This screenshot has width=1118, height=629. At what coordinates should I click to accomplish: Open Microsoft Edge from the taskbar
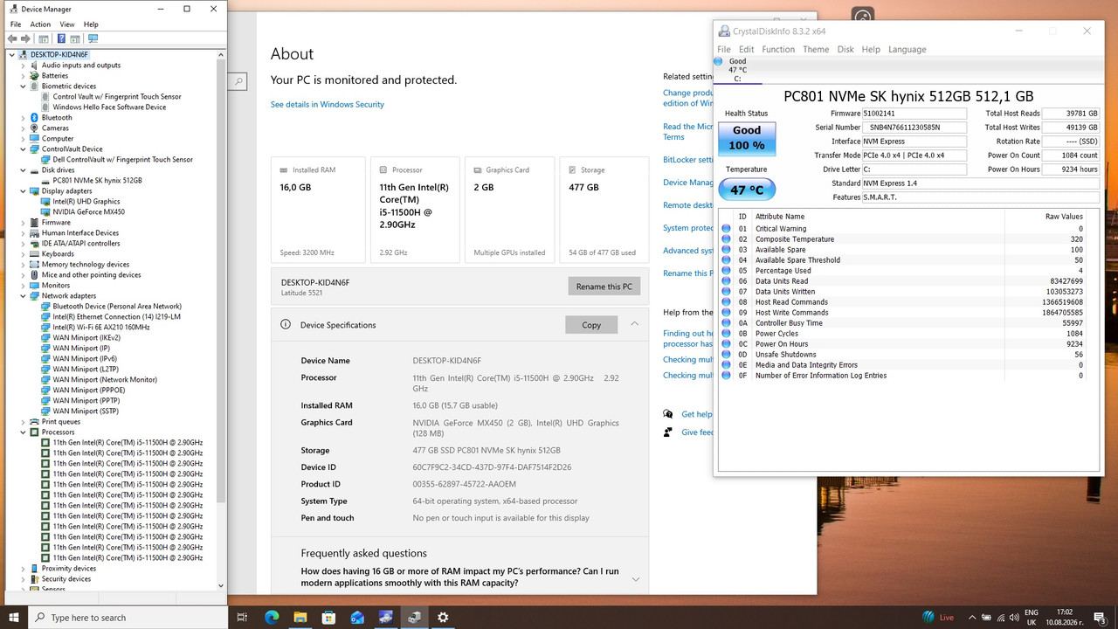click(x=272, y=618)
